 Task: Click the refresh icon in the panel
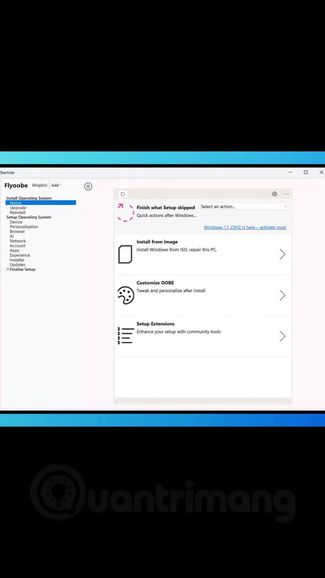coord(123,194)
